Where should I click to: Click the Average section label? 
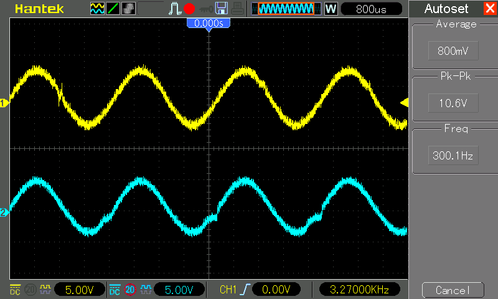456,24
